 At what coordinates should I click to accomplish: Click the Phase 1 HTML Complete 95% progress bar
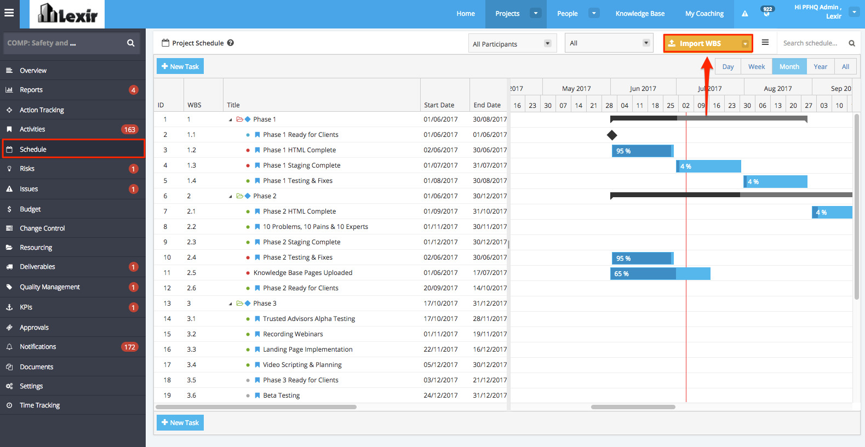pyautogui.click(x=643, y=151)
